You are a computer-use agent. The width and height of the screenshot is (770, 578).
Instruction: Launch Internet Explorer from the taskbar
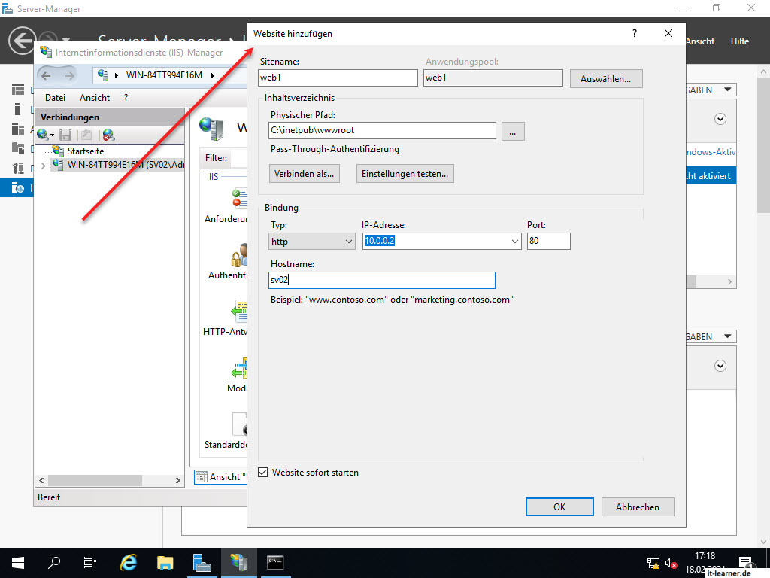(x=129, y=563)
